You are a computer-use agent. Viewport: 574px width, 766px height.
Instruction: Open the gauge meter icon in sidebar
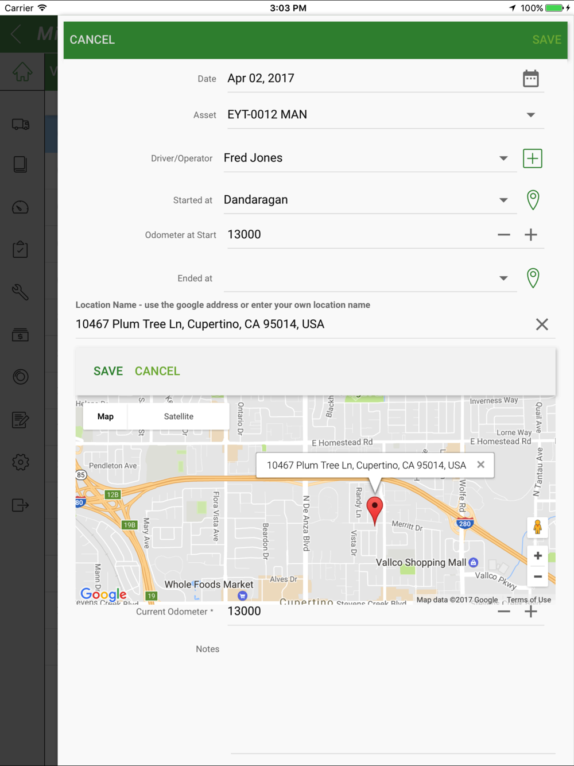tap(20, 207)
